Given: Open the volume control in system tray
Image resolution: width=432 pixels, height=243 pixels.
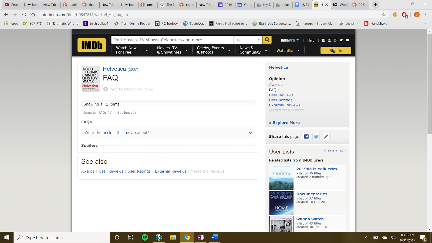Looking at the screenshot, I should pyautogui.click(x=393, y=238).
